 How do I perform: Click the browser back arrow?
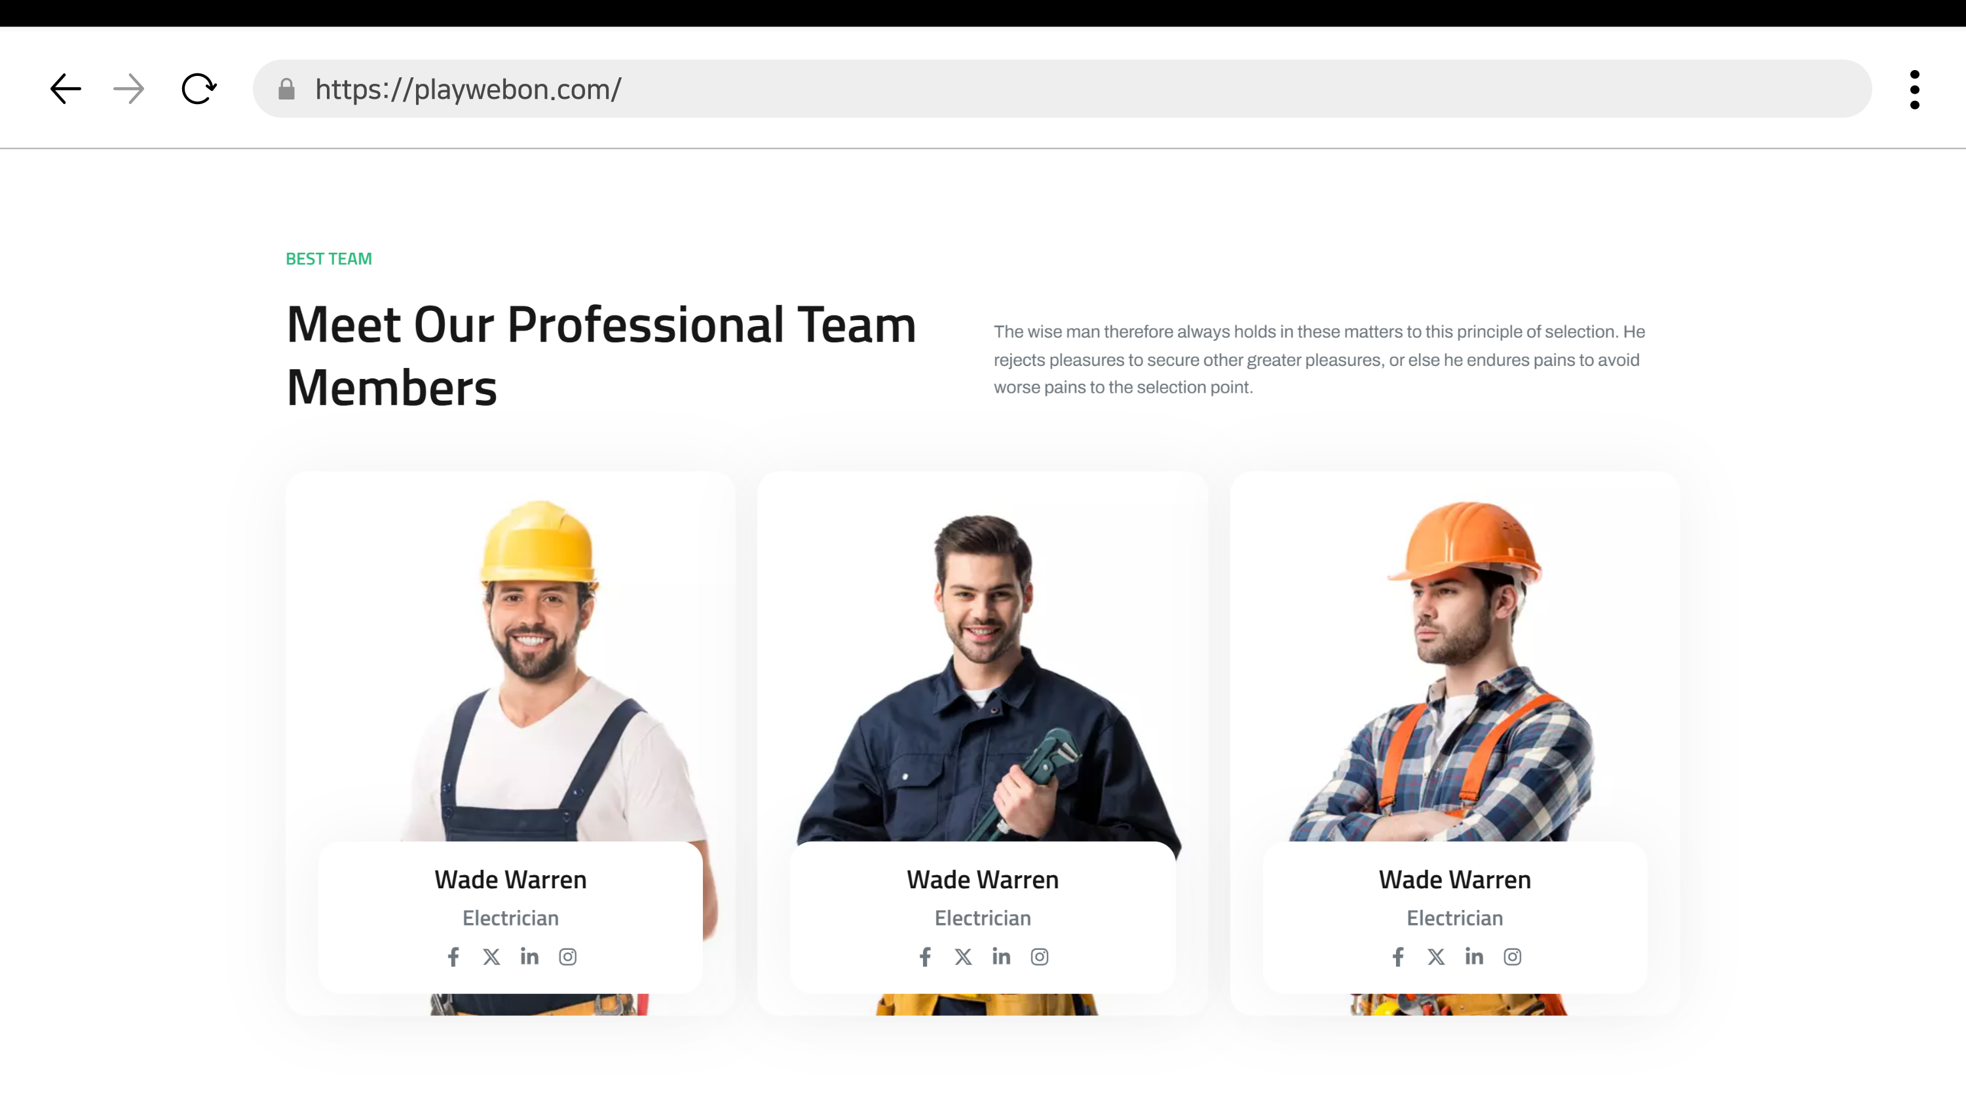point(66,89)
